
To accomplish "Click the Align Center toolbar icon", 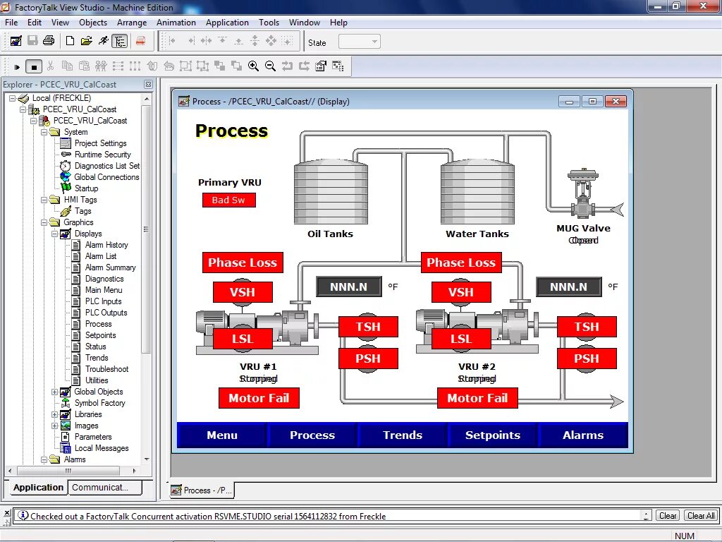I will (207, 42).
